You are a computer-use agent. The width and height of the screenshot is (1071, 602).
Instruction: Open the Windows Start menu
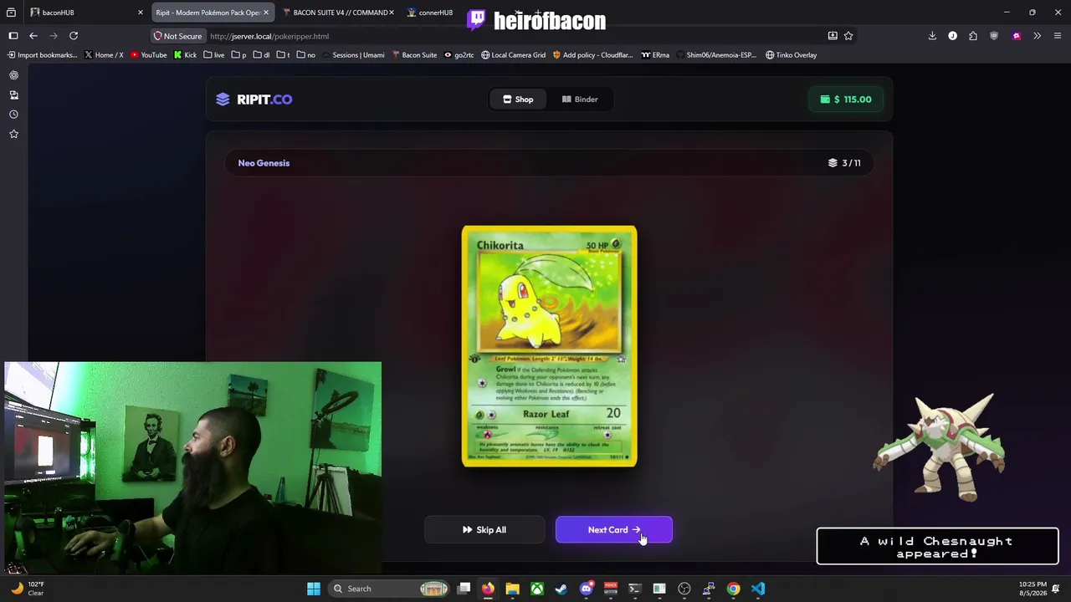point(314,589)
